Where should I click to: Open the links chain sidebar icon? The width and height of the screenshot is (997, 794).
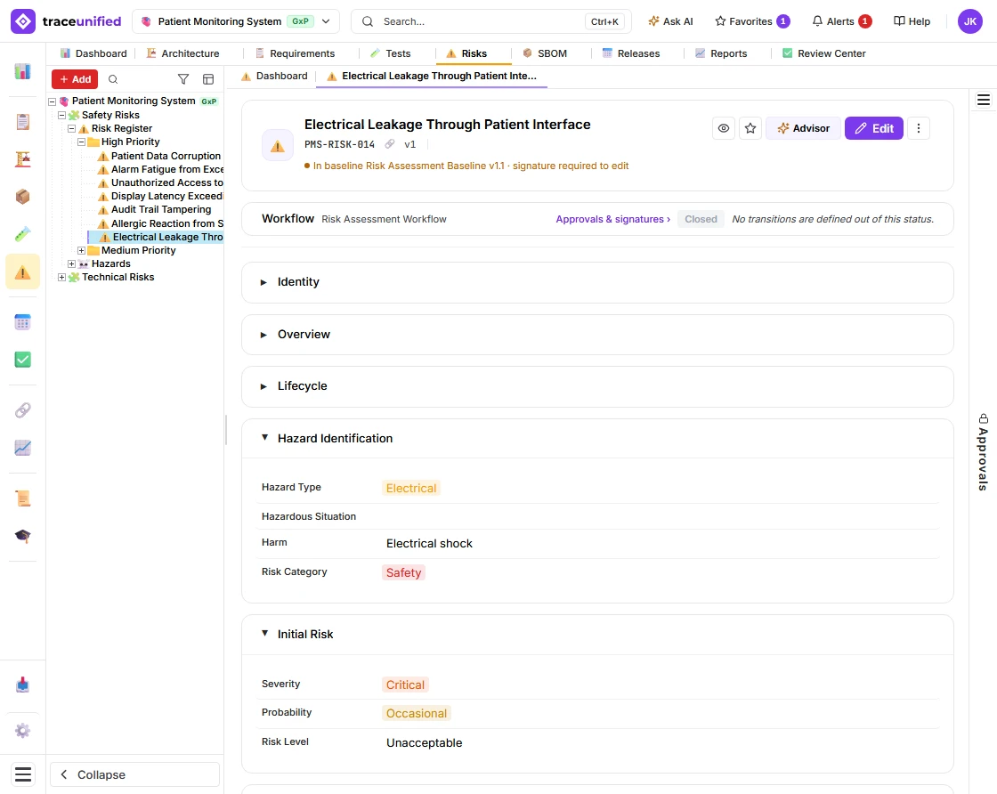[x=23, y=410]
